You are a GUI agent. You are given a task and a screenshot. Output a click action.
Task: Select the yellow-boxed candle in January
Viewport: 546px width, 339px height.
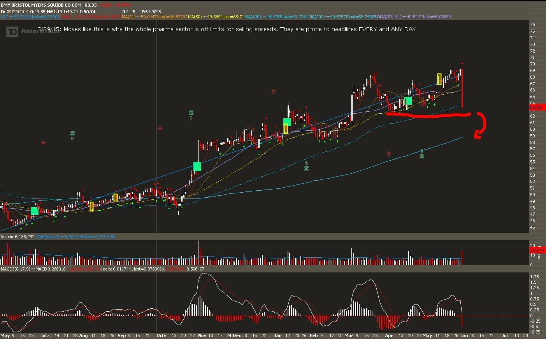286,129
